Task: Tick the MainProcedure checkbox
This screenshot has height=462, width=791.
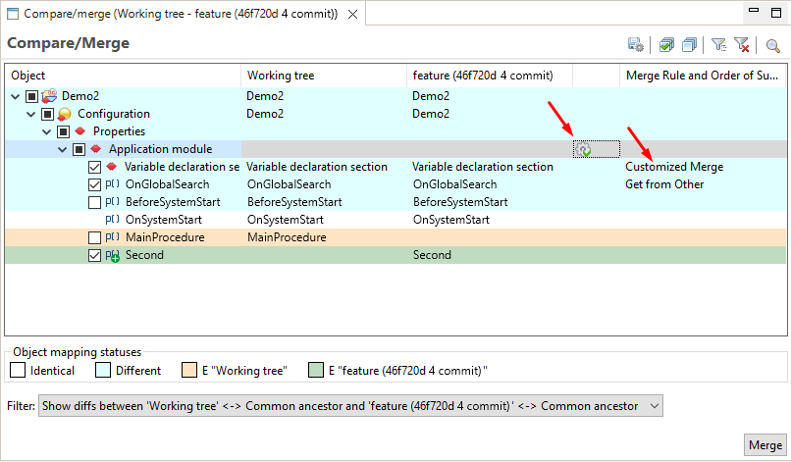Action: point(94,237)
